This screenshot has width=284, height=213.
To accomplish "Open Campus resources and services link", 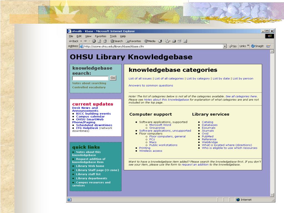I will [x=91, y=184].
